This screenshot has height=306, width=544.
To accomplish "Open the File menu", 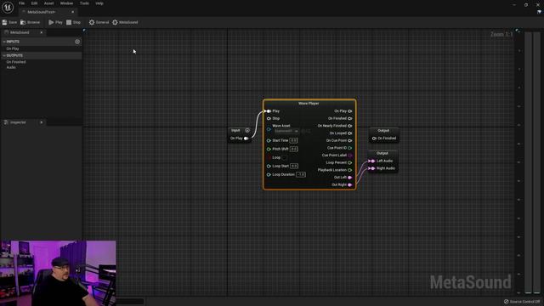I will click(x=21, y=3).
